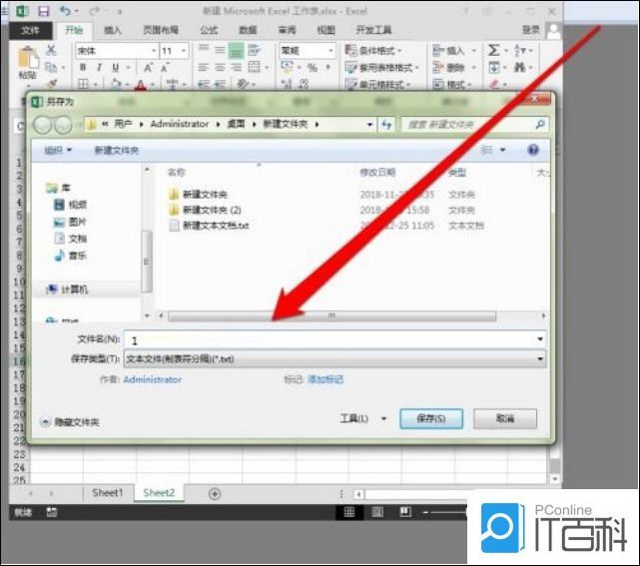Open the Organize (组织) menu

coord(58,150)
